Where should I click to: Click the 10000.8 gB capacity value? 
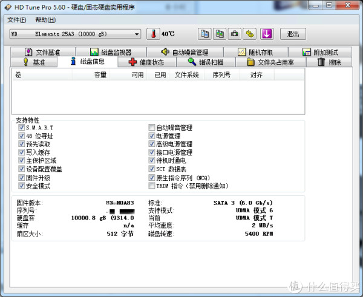[103, 218]
